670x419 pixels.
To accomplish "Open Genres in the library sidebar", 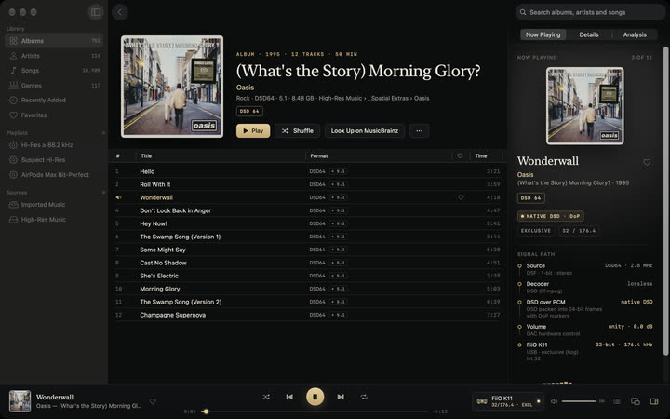I will coord(54,86).
